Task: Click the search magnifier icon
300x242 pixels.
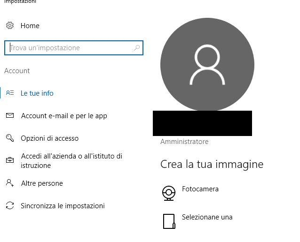Action: pyautogui.click(x=137, y=48)
